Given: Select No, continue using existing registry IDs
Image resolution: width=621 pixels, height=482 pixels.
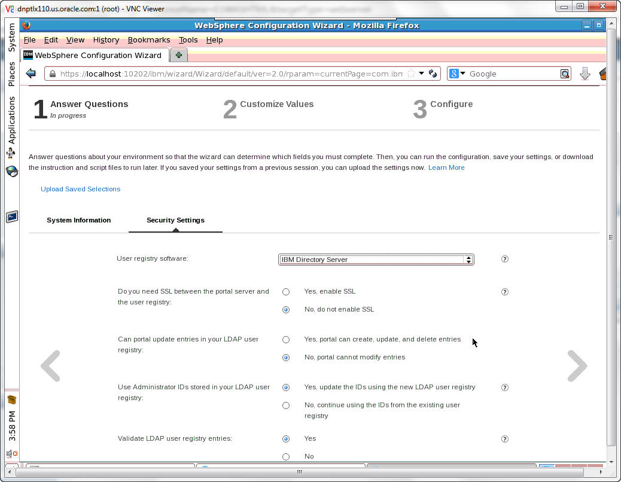Looking at the screenshot, I should (x=286, y=405).
